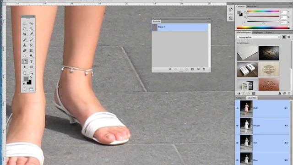Switch to the Réglages tab

[x=258, y=33]
